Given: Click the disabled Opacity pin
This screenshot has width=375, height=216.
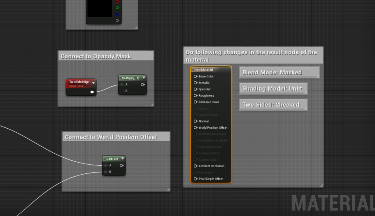Looking at the screenshot, I should [x=196, y=109].
